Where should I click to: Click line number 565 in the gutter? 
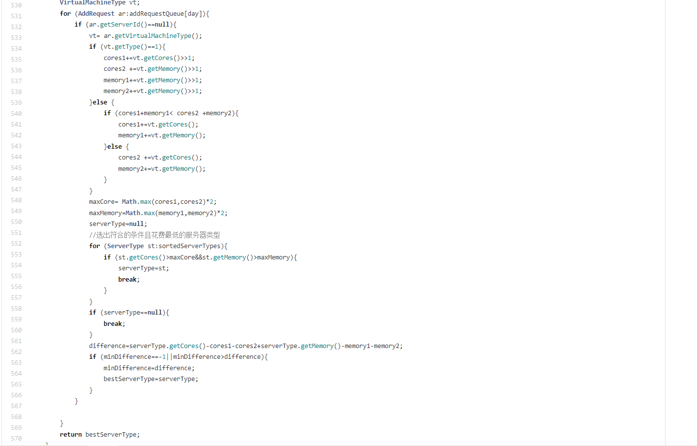pos(16,384)
